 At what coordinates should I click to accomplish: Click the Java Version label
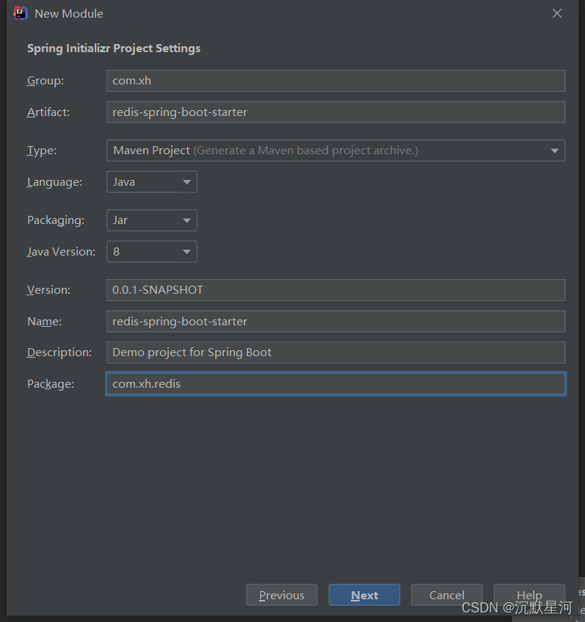point(61,251)
